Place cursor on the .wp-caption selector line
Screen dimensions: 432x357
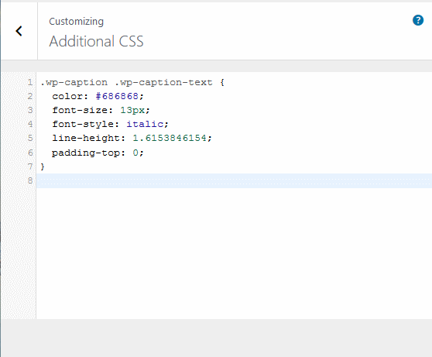pyautogui.click(x=132, y=82)
